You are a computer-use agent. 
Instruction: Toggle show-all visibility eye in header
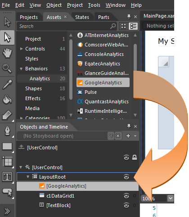[x=126, y=157]
